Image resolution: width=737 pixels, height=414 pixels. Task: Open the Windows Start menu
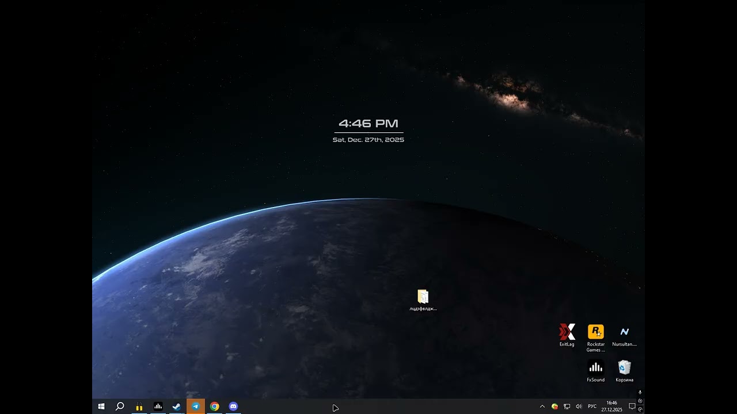click(101, 407)
